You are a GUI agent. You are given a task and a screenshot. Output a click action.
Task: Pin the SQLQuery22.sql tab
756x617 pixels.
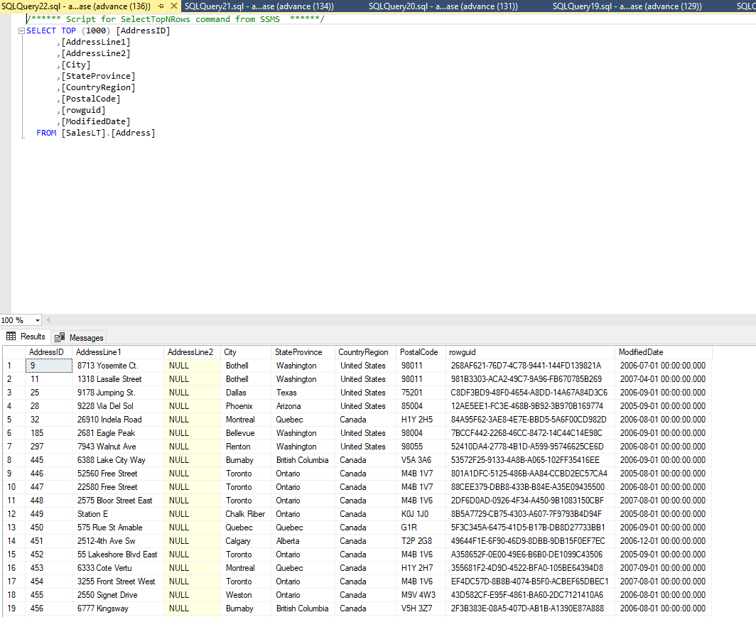(x=161, y=6)
